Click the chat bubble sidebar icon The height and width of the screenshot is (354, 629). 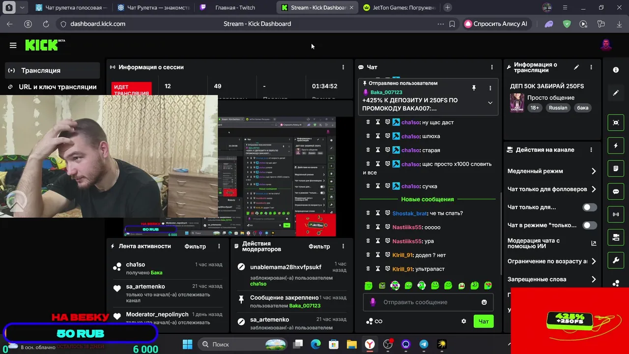click(616, 192)
